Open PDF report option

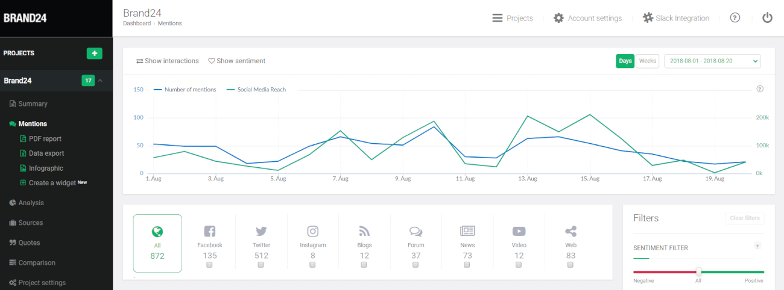point(45,139)
